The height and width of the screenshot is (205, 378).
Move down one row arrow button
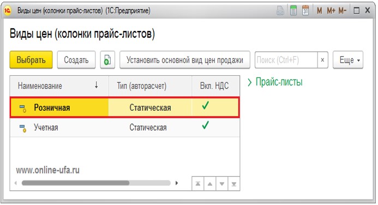pyautogui.click(x=222, y=184)
